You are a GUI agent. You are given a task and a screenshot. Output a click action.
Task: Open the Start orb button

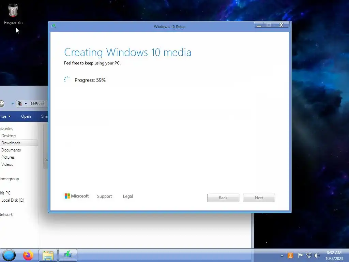click(9, 255)
